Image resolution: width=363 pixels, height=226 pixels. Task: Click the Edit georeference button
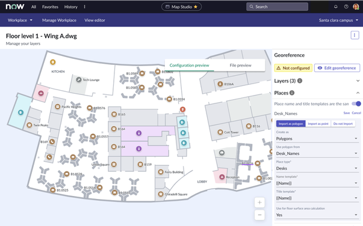click(x=337, y=68)
